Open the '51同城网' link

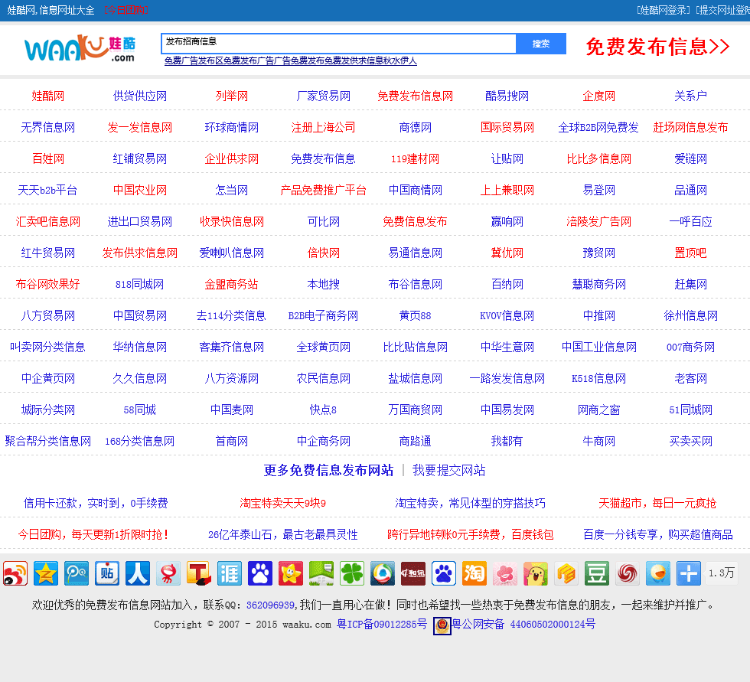690,410
